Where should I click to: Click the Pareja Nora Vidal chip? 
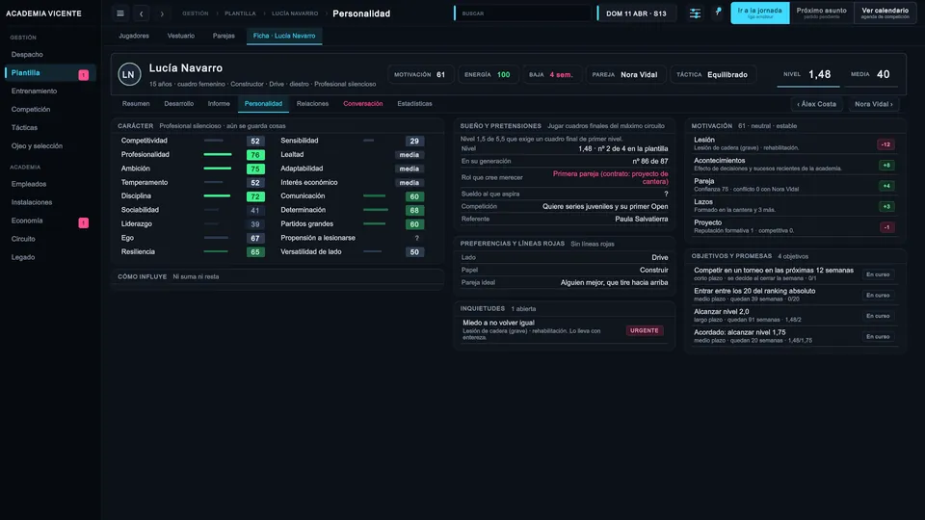(624, 75)
